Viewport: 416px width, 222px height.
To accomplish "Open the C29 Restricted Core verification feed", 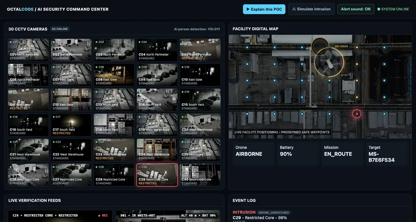I will point(60,216).
